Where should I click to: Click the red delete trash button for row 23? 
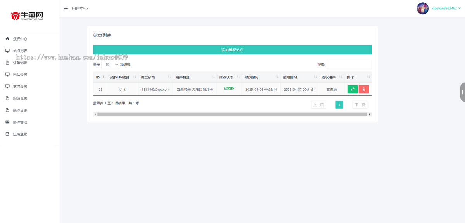[364, 89]
